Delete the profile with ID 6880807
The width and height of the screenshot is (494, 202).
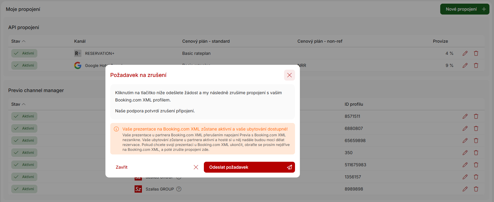476,128
